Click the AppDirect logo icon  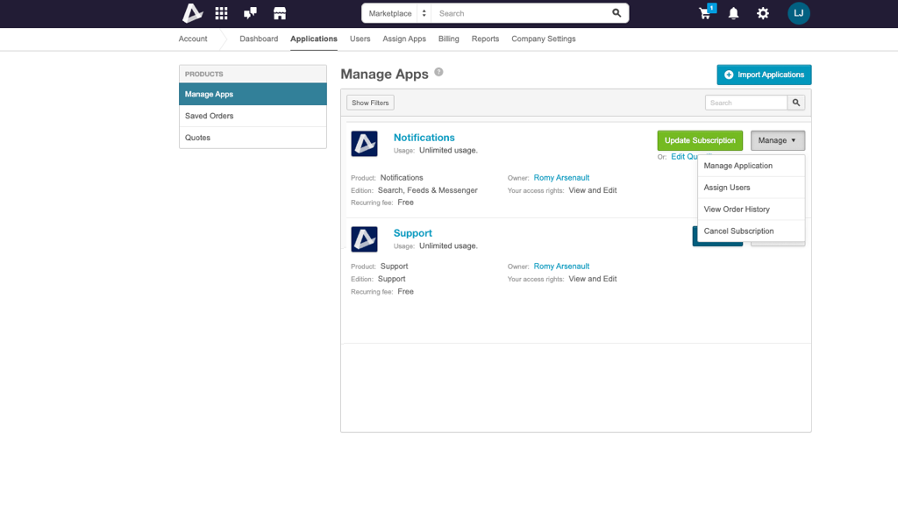click(x=192, y=13)
